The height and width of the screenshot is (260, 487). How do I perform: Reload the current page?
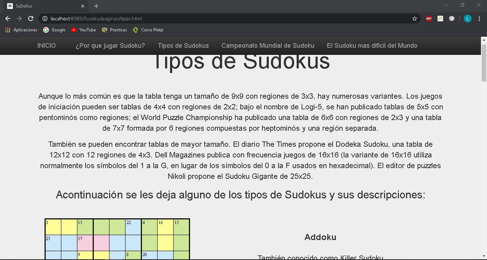point(31,19)
